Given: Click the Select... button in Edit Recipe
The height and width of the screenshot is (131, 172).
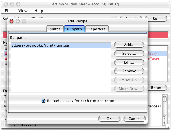Looking at the screenshot, I should pyautogui.click(x=129, y=53).
